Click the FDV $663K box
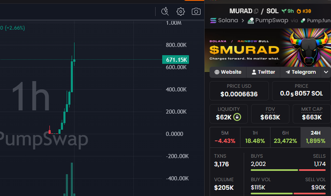The image size is (331, 196). 270,114
